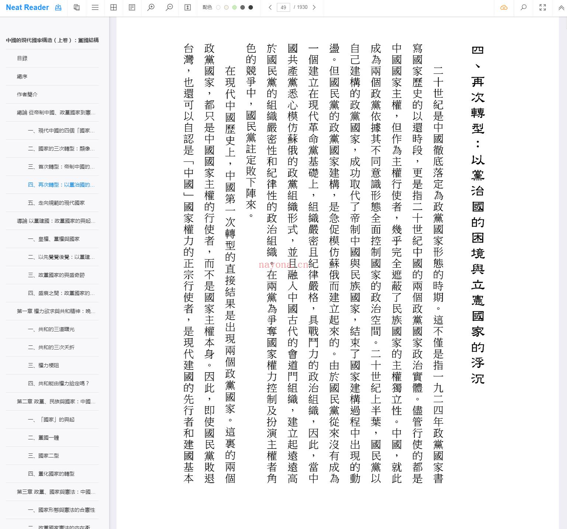The width and height of the screenshot is (567, 529).
Task: Switch to the grid layout view
Action: [x=114, y=7]
